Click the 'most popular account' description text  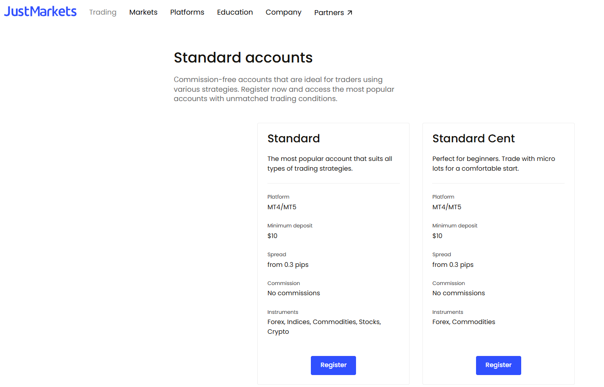[x=330, y=164]
